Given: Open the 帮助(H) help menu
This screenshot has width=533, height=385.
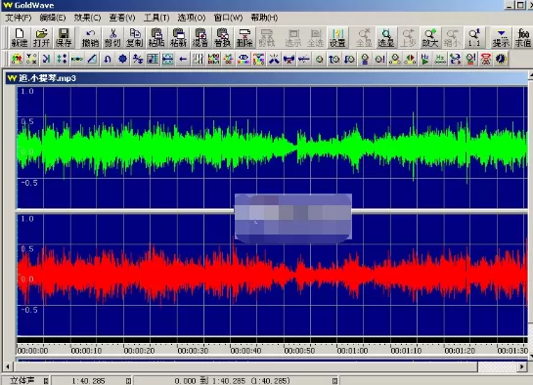Looking at the screenshot, I should [264, 18].
